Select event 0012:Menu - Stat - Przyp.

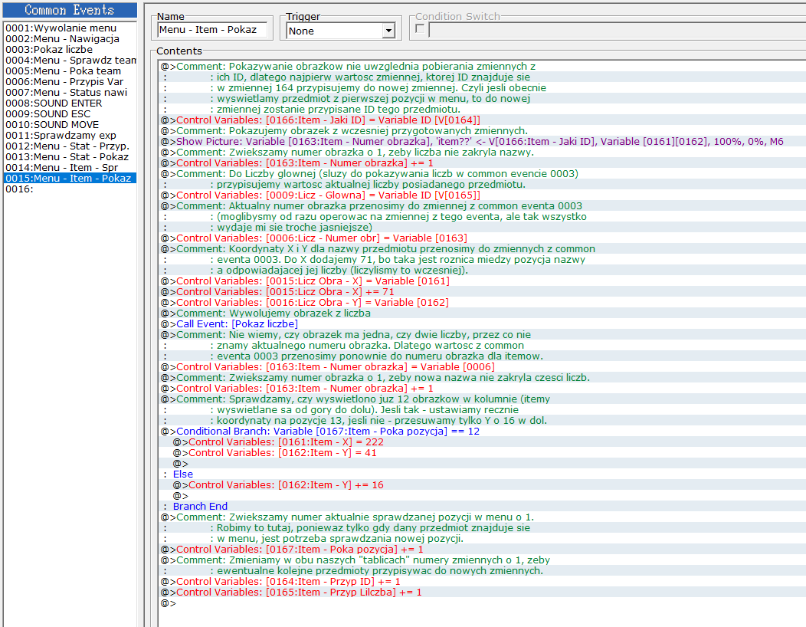pyautogui.click(x=70, y=146)
